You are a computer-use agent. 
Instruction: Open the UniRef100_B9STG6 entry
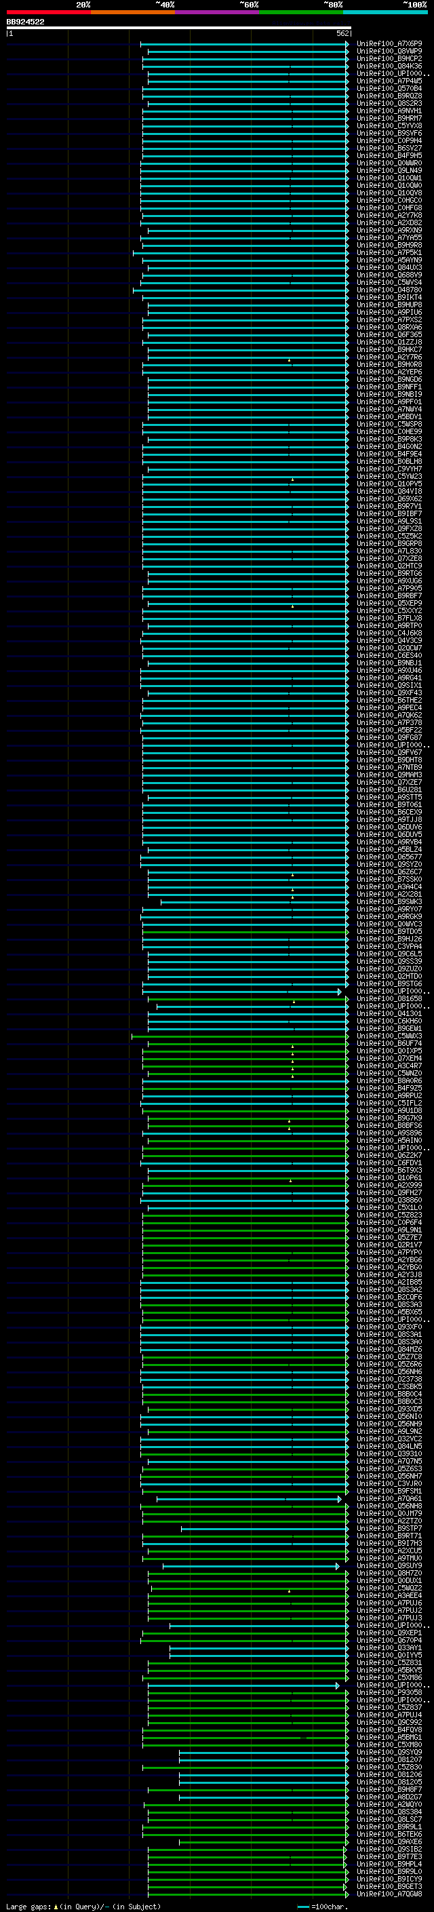coord(389,983)
